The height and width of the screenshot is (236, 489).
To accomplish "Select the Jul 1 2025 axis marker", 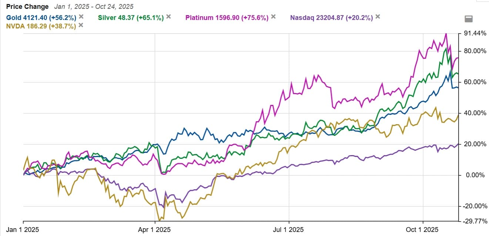I will (x=289, y=230).
